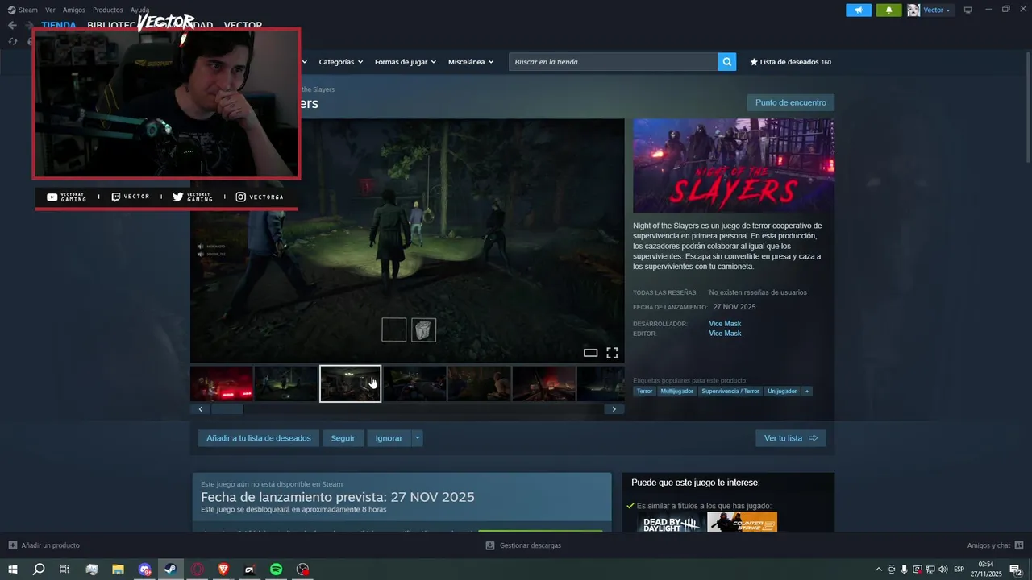
Task: Go to the TIENDA tab
Action: coord(59,25)
